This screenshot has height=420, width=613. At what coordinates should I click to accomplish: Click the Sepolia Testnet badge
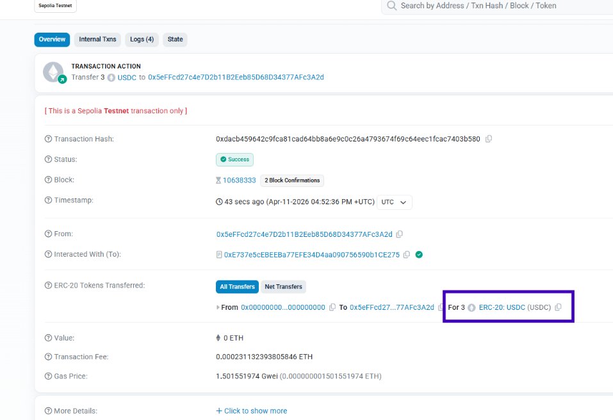(x=55, y=6)
